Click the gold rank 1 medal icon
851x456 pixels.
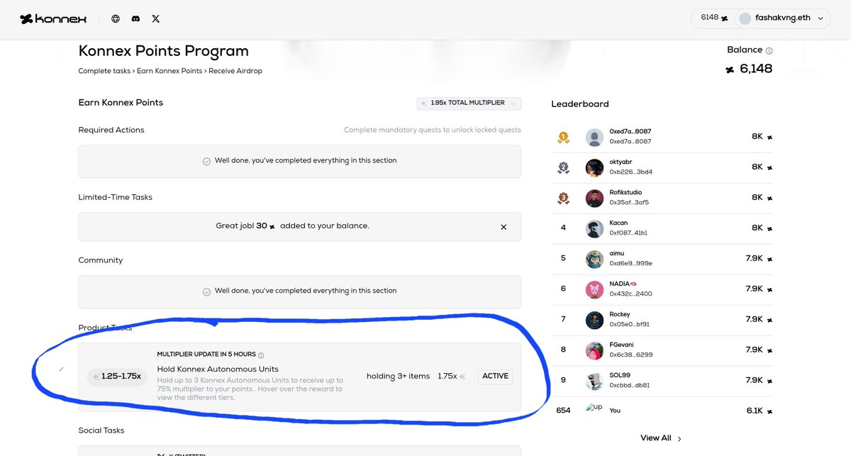tap(563, 137)
